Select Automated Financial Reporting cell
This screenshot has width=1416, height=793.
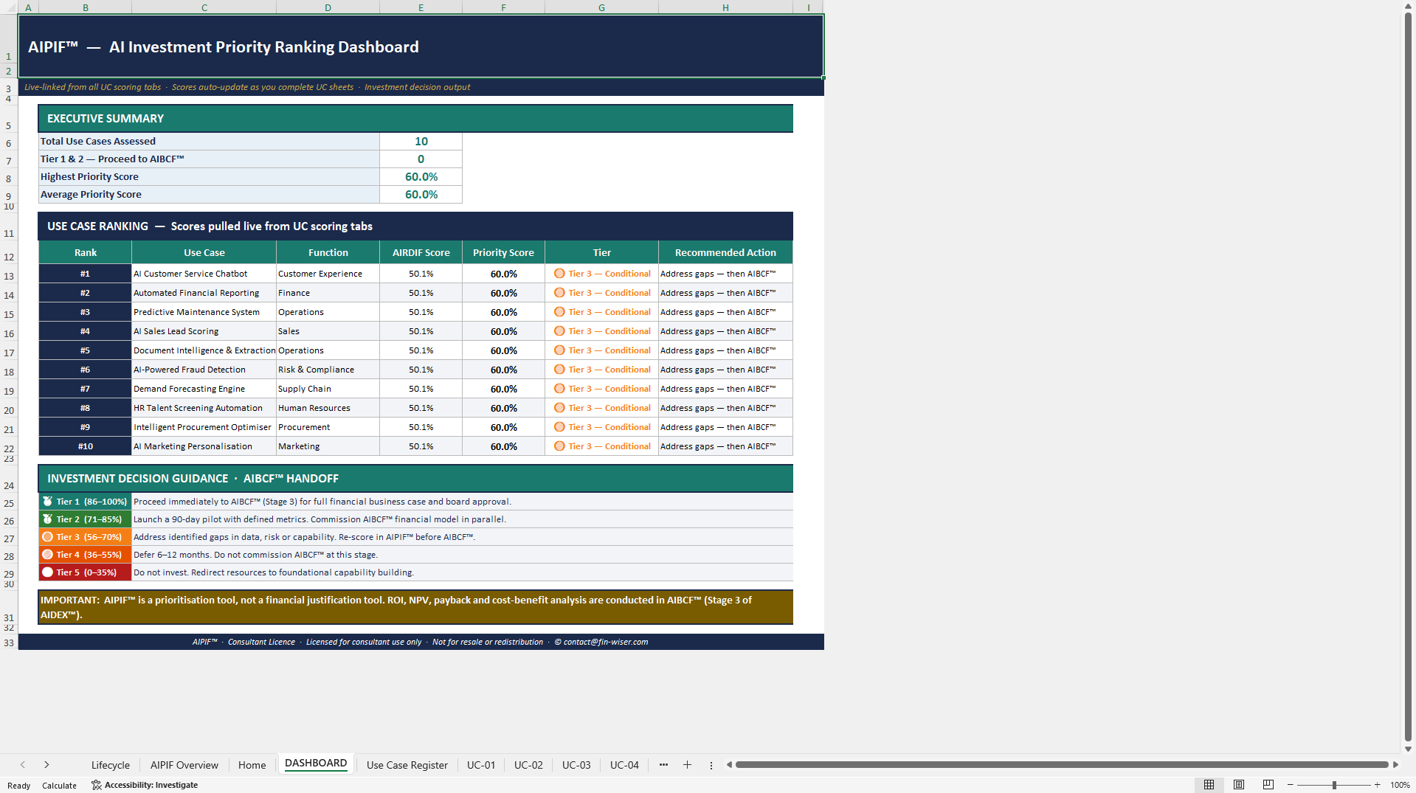point(204,293)
